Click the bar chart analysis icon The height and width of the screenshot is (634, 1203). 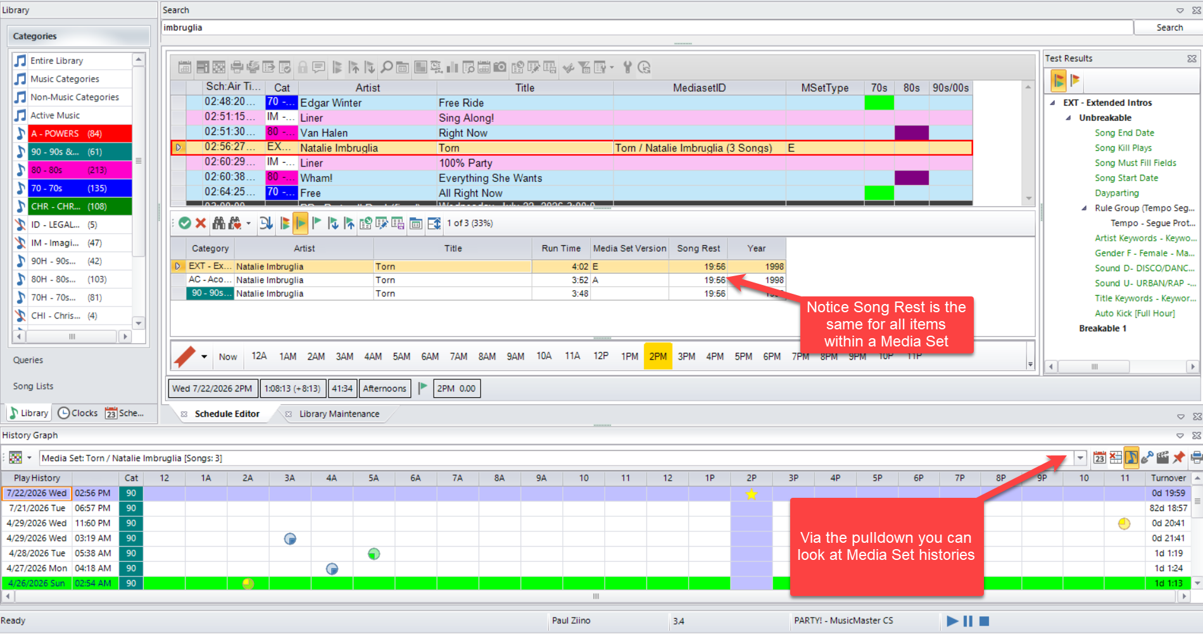pos(452,67)
